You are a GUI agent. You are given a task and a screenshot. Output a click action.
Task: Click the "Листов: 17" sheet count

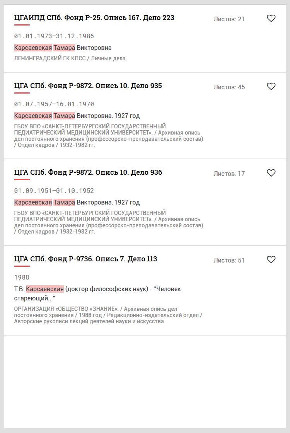[229, 174]
